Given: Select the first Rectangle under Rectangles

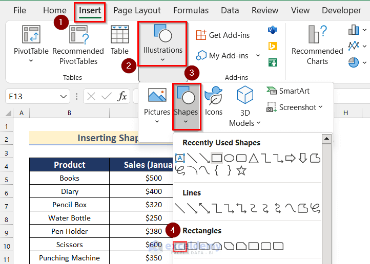Looking at the screenshot, I should [x=180, y=246].
